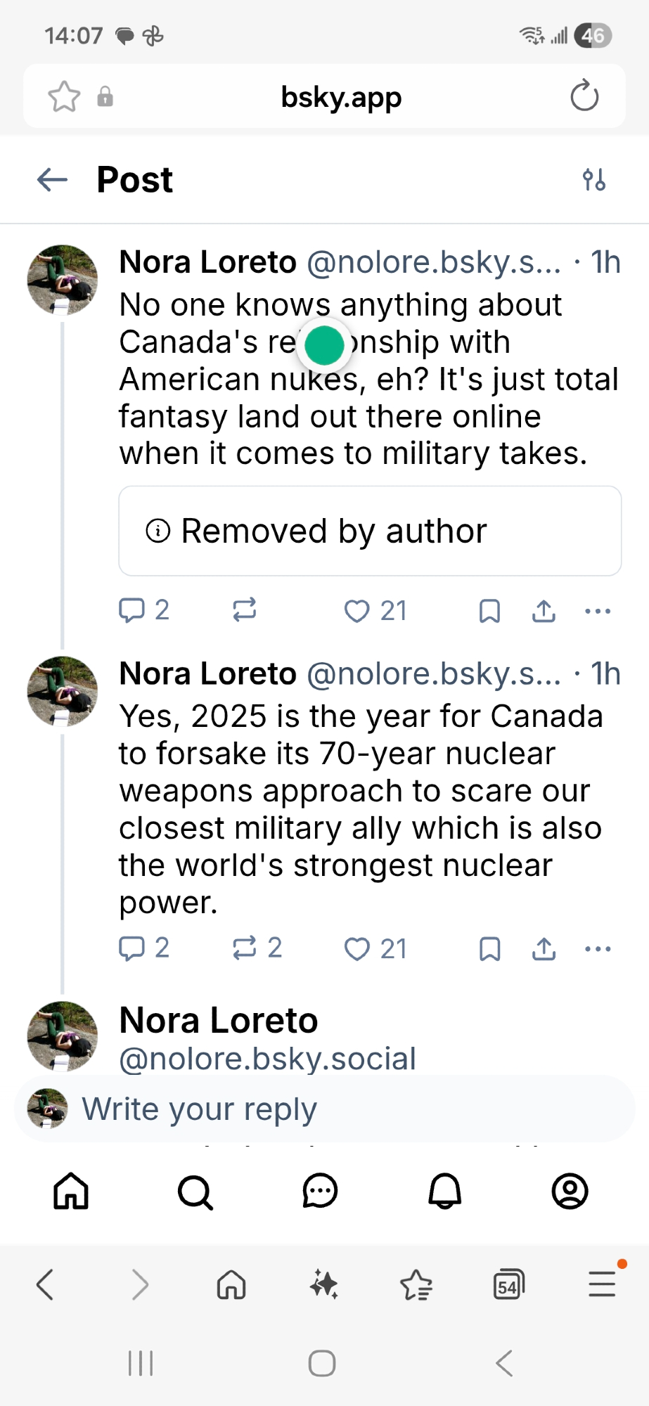Open Bluesky Notifications bell
Viewport: 649px width, 1406px height.
445,1192
